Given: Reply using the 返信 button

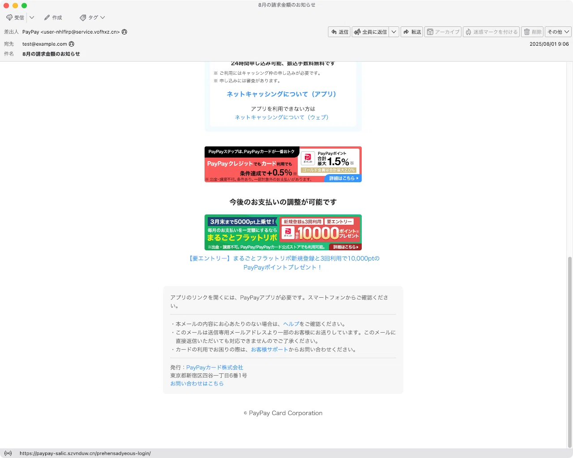Looking at the screenshot, I should tap(339, 32).
